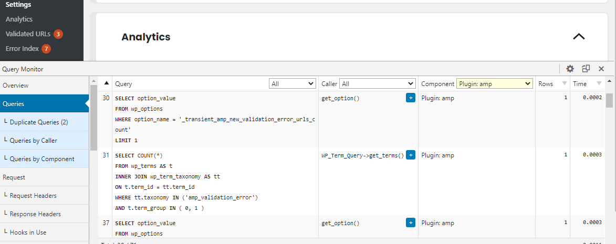Open Query type filter dropdown

pos(293,83)
